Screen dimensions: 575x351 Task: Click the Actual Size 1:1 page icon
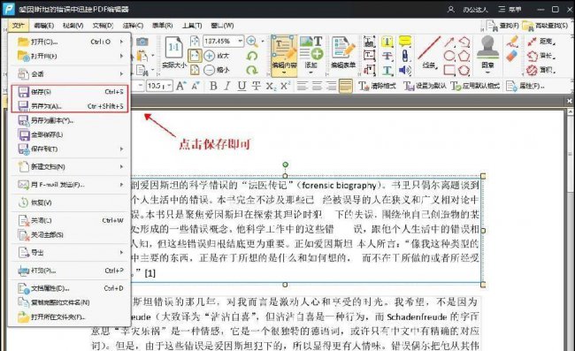click(173, 47)
